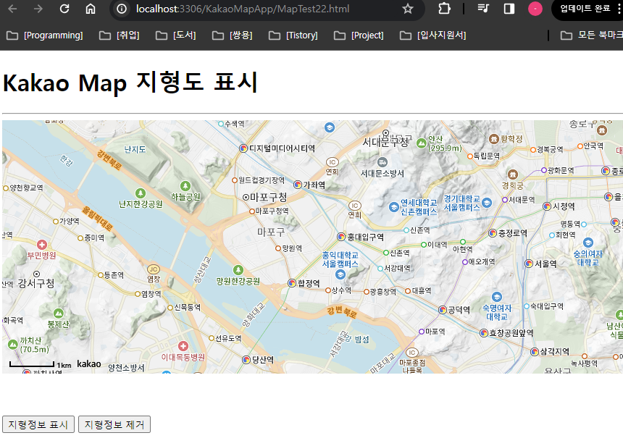Click the 홍익대학교 서울캠퍼스 school icon
This screenshot has height=446, width=623.
point(340,274)
